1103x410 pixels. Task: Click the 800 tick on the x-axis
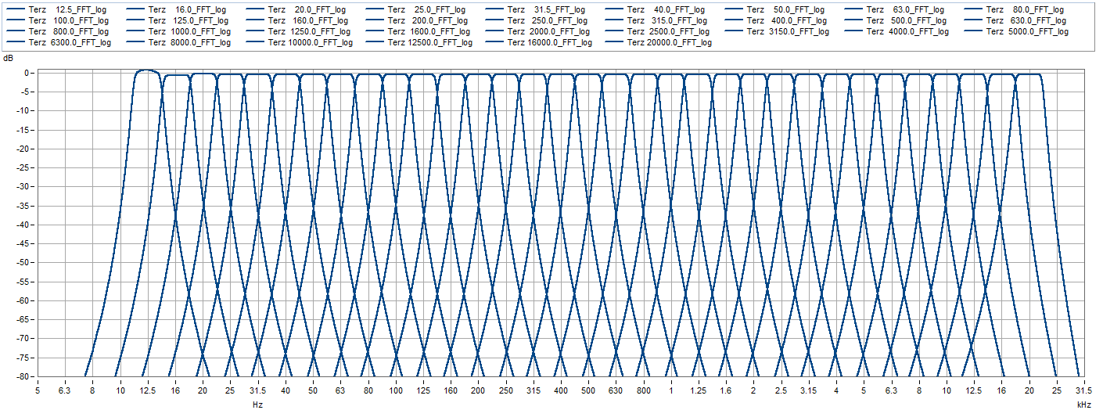pyautogui.click(x=644, y=390)
